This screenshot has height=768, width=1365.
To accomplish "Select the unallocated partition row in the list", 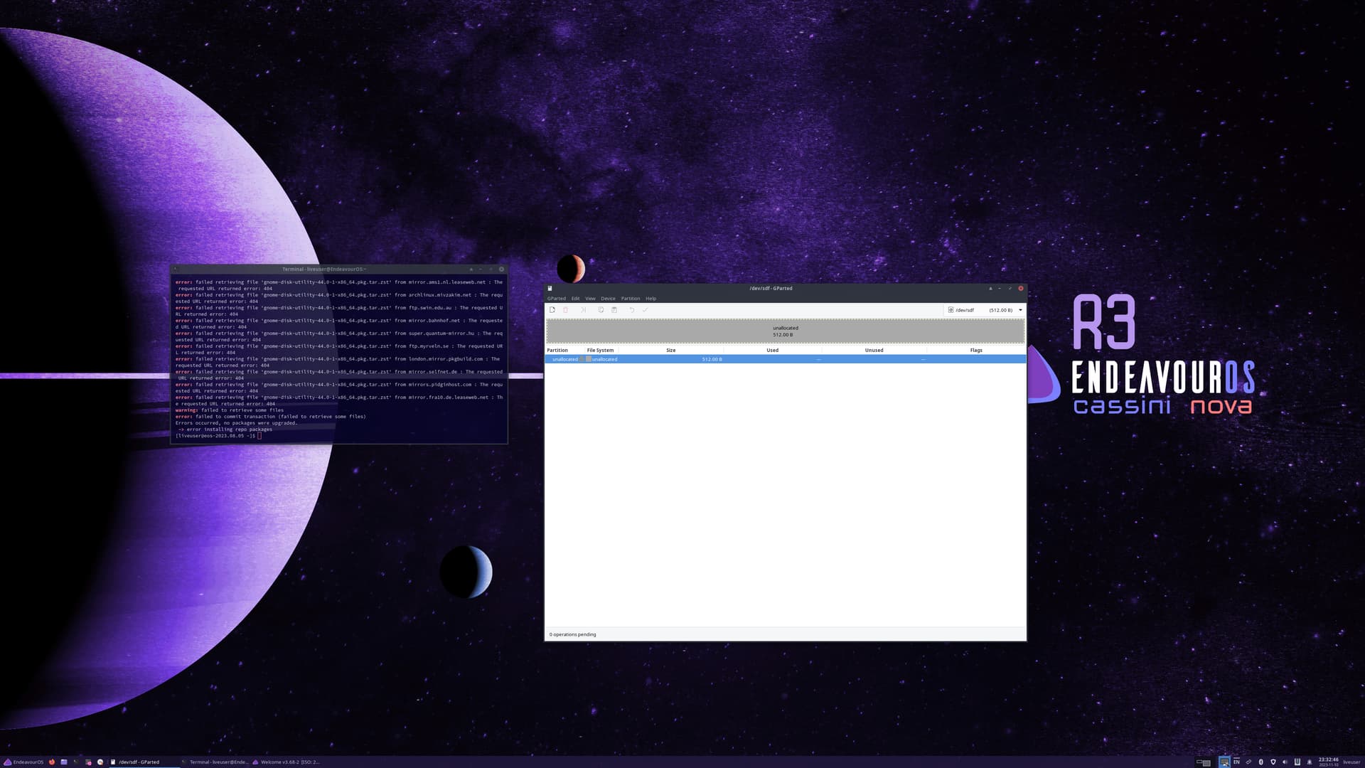I will pos(785,359).
